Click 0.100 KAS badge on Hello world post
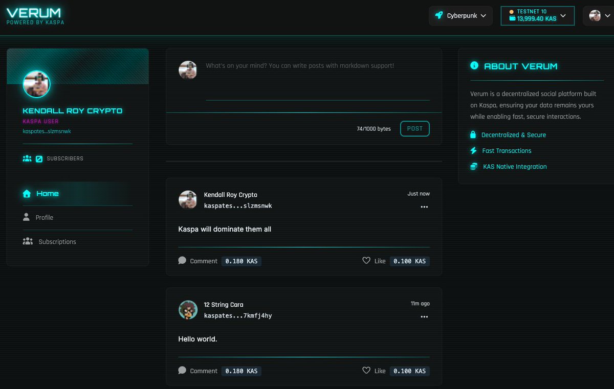 click(x=409, y=371)
